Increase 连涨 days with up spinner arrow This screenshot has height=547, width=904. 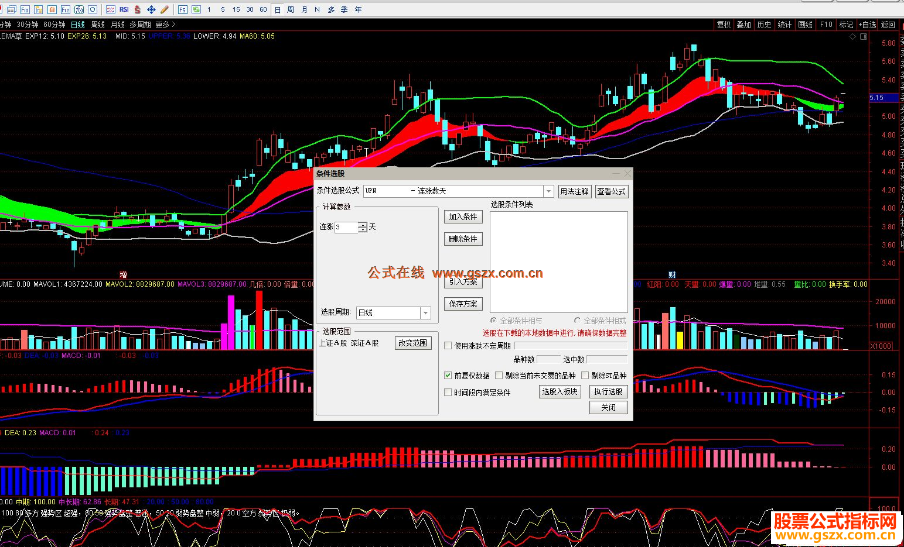tap(363, 225)
